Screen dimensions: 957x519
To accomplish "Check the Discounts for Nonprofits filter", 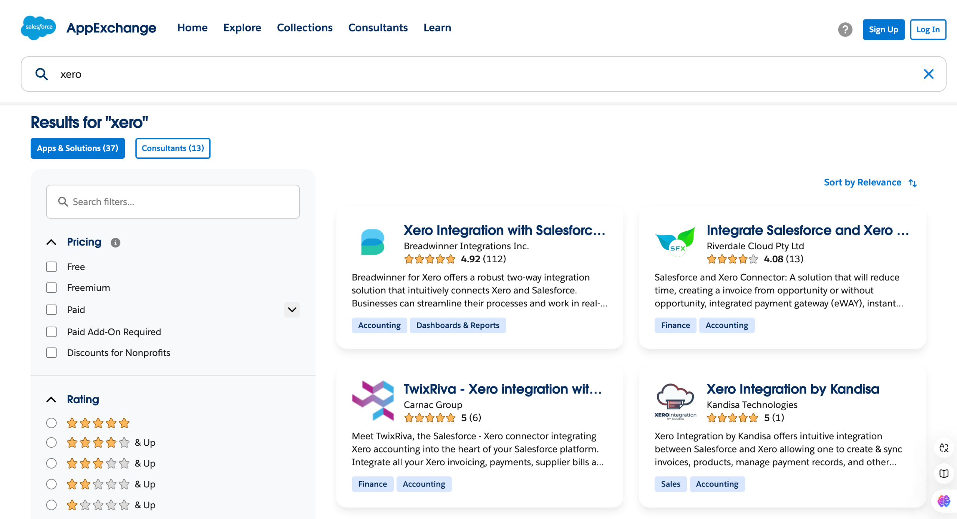I will (x=52, y=353).
